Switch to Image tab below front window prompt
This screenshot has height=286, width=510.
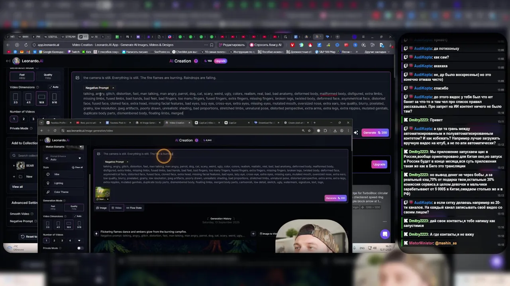(x=101, y=208)
